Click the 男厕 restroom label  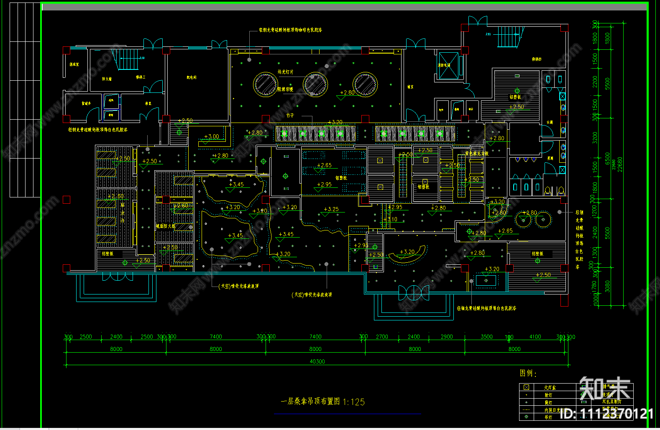[550, 158]
